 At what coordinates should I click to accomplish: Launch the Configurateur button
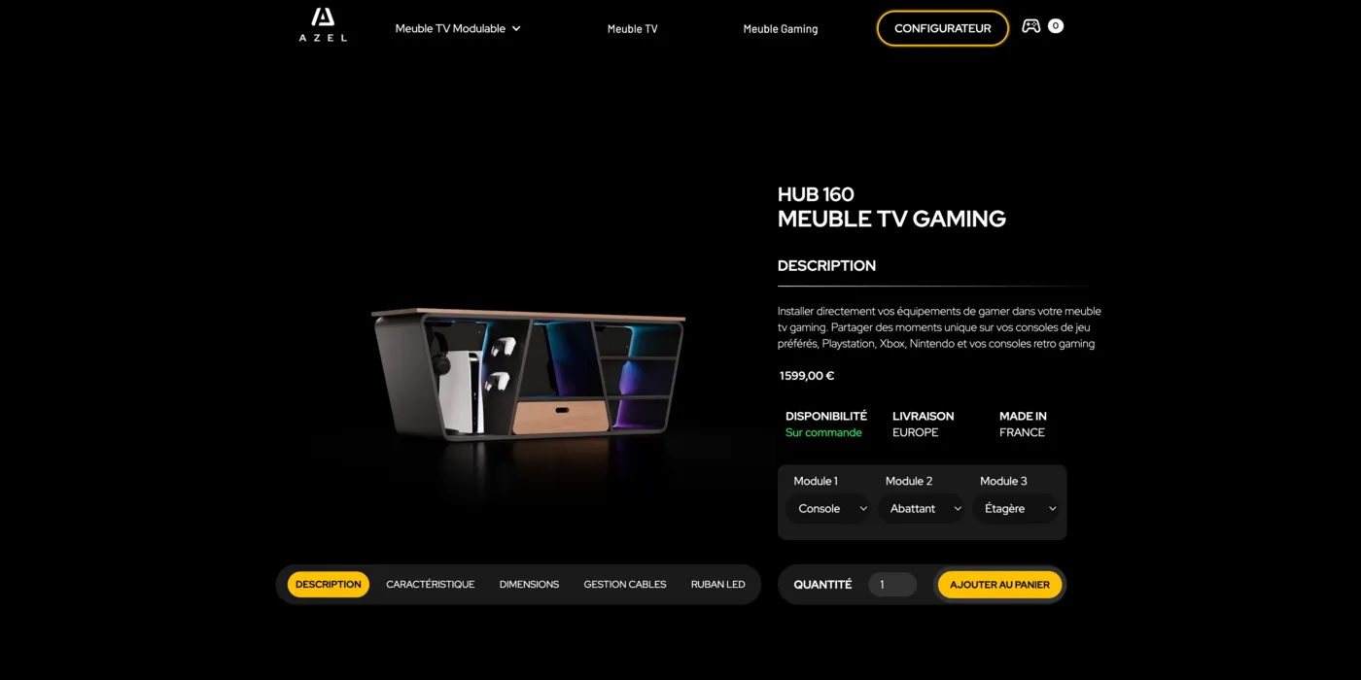(943, 28)
